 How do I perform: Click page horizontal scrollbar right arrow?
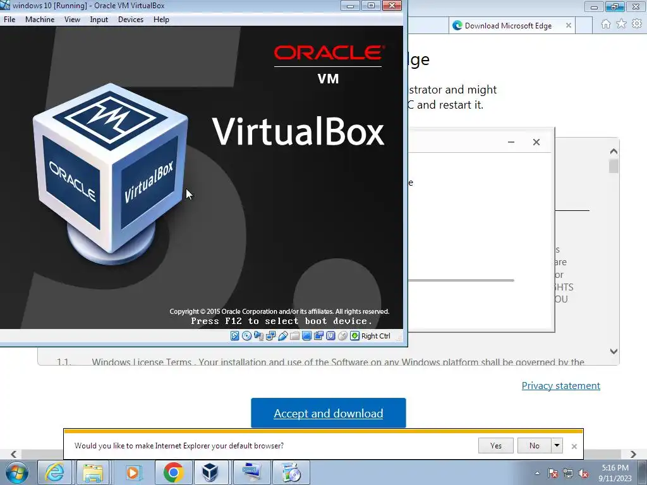point(633,454)
